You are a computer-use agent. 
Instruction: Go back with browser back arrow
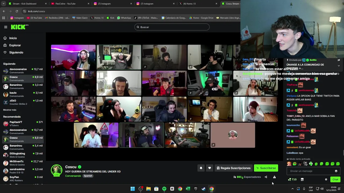(x=4, y=11)
